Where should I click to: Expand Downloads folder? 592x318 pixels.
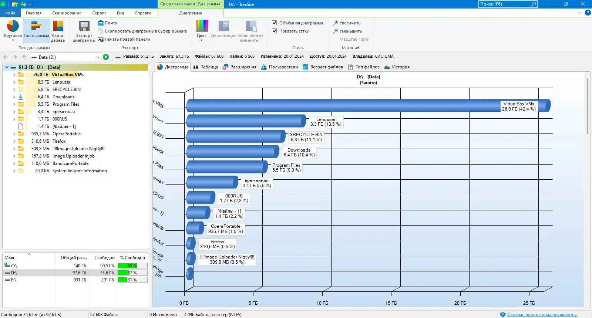pyautogui.click(x=14, y=97)
